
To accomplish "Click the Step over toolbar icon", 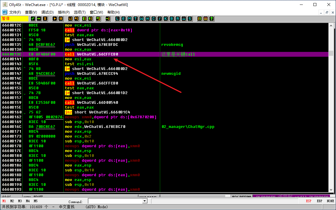I will (x=76, y=19).
